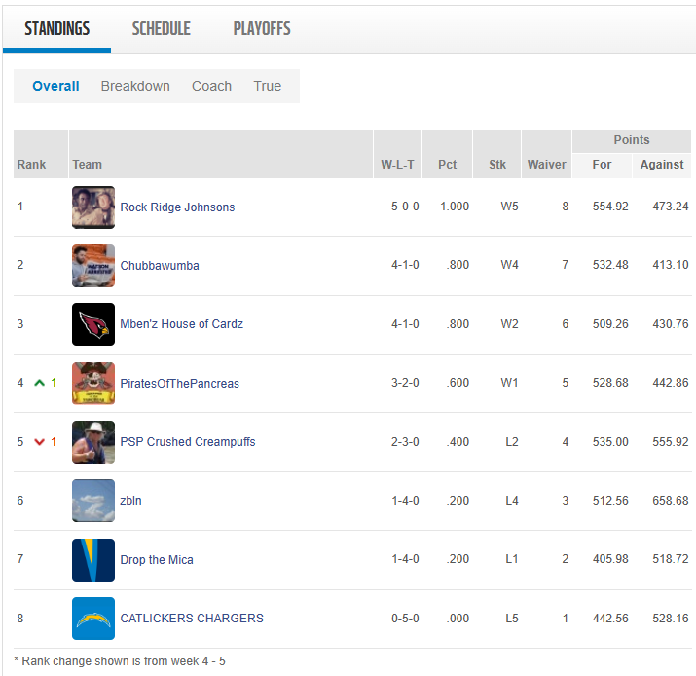Open the Playoffs tab
This screenshot has height=676, width=696.
(x=262, y=29)
